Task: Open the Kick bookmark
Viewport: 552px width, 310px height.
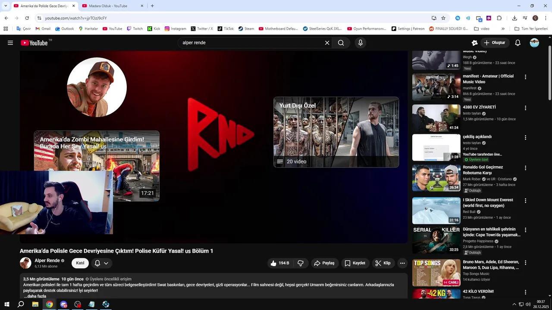Action: 154,29
